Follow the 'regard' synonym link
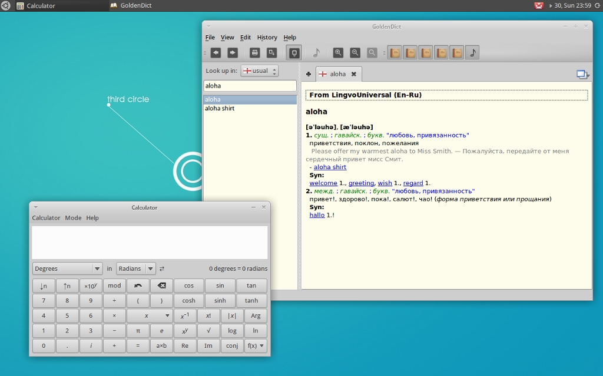Screen dimensions: 603x376 [413, 183]
